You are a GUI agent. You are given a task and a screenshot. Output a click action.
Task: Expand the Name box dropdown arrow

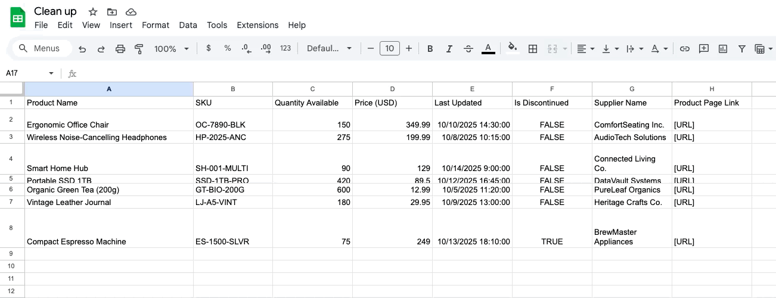coord(51,73)
